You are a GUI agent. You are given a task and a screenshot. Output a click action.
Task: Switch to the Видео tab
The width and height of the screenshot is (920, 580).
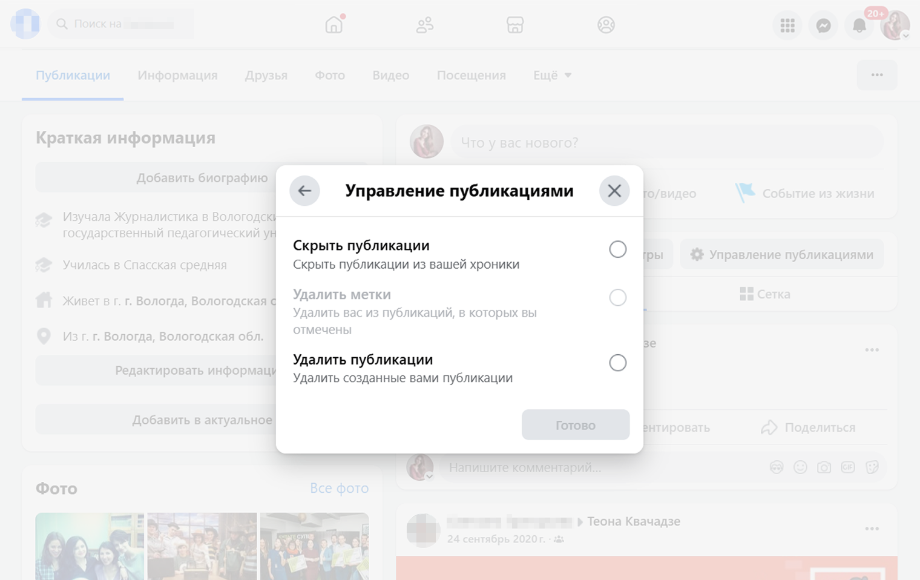coord(391,75)
